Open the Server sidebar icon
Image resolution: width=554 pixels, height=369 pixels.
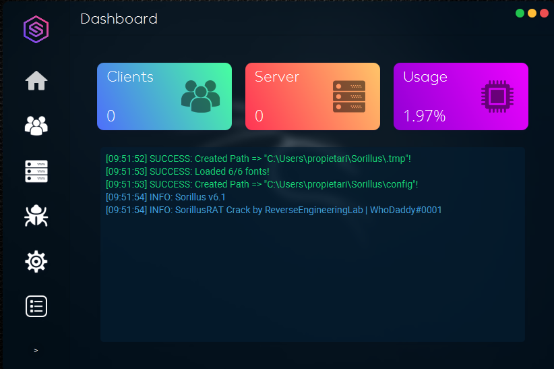(x=36, y=171)
